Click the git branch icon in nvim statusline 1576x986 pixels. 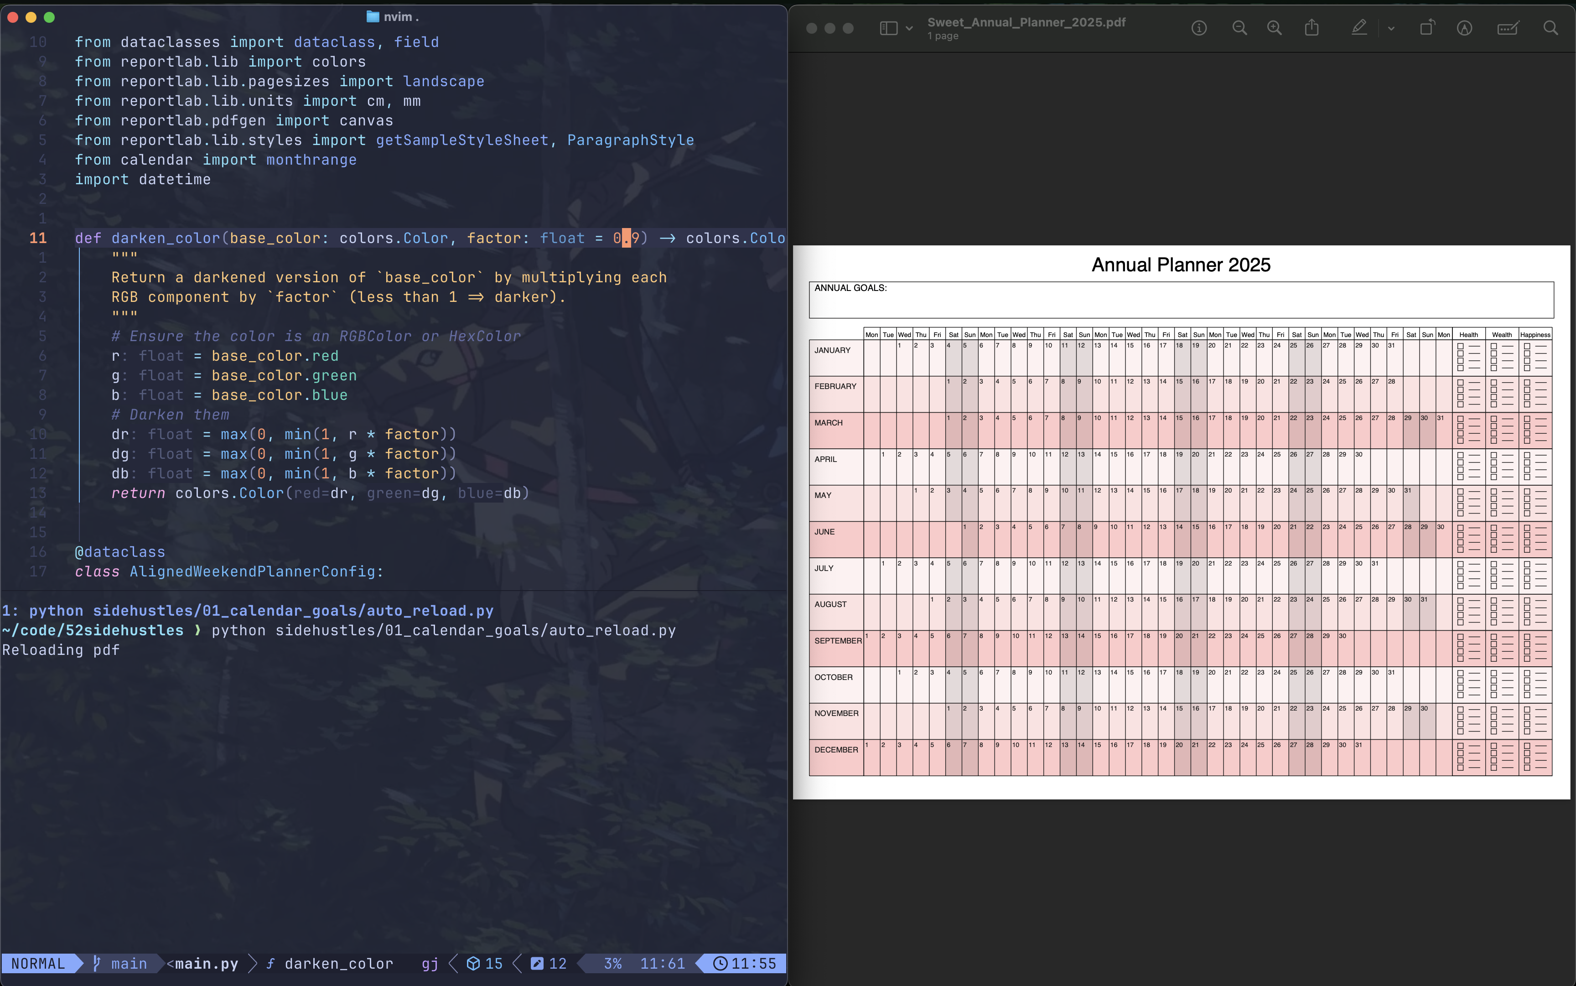(x=97, y=963)
